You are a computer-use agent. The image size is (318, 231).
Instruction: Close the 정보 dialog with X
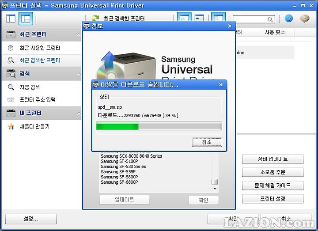tap(230, 26)
